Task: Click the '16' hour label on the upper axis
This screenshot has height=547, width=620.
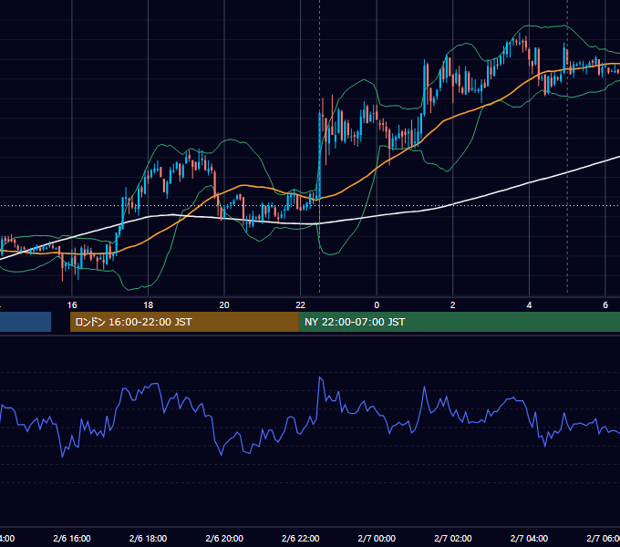Action: pos(72,305)
